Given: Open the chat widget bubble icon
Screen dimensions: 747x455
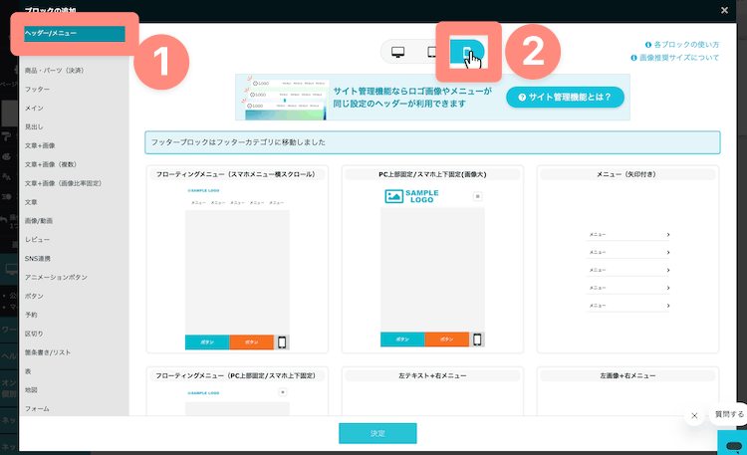Looking at the screenshot, I should [x=734, y=445].
